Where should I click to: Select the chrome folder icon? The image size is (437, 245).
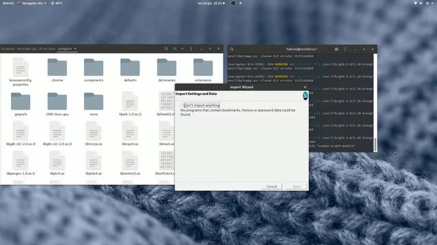coord(57,67)
